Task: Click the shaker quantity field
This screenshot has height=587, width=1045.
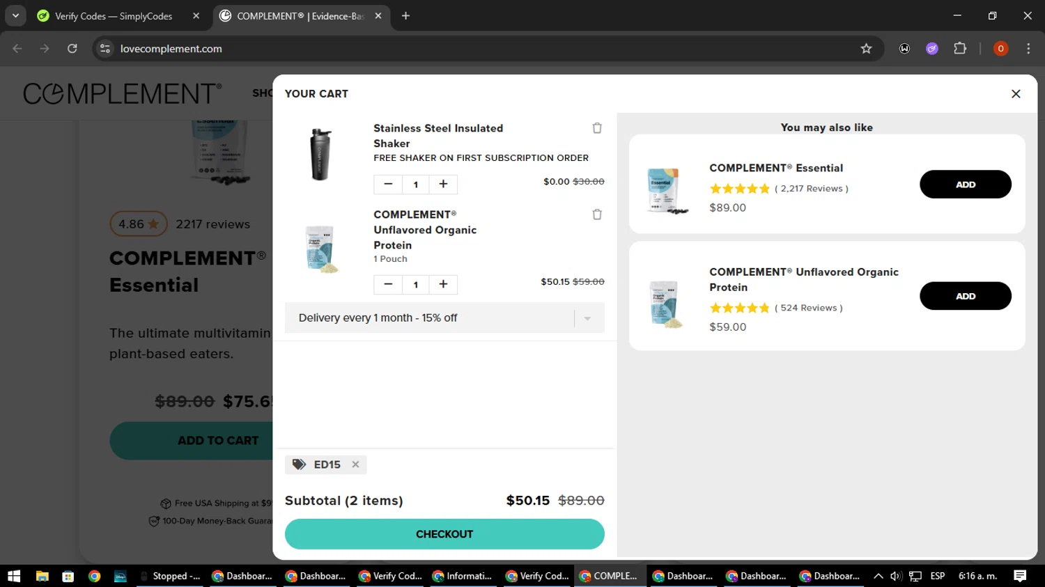Action: click(416, 185)
